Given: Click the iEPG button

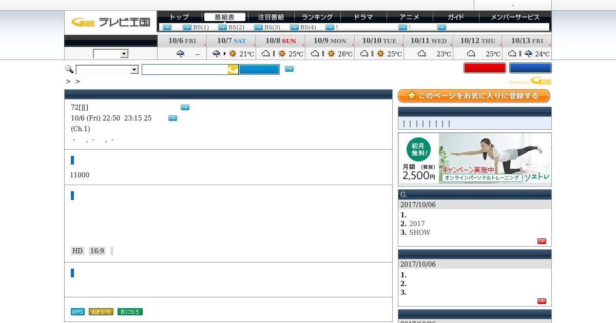Looking at the screenshot, I should pos(78,312).
